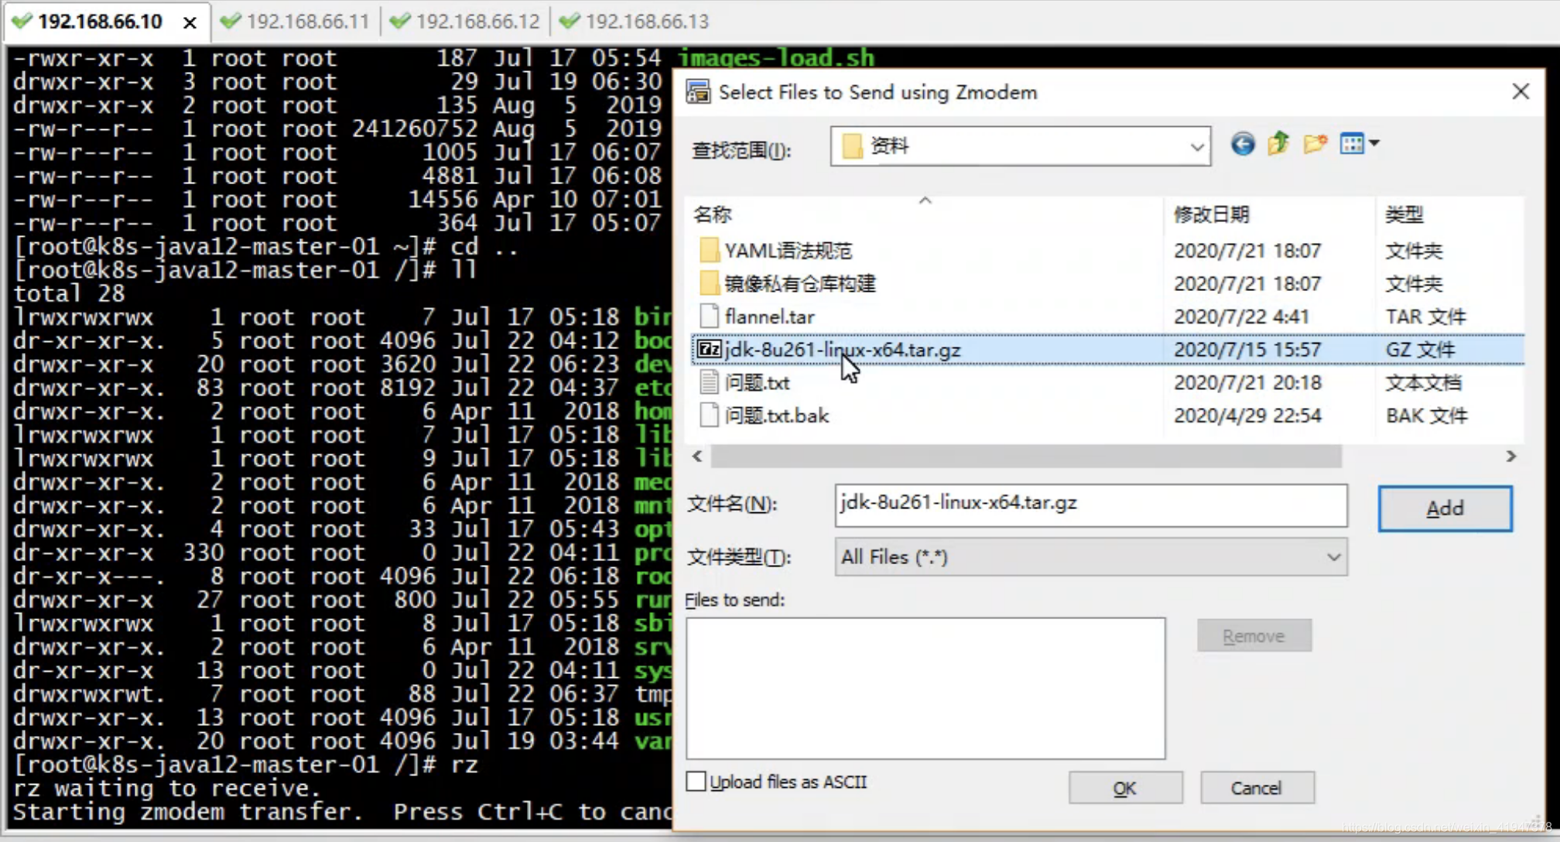The image size is (1560, 842).
Task: Expand the 查找范围 folder dropdown
Action: coord(1196,147)
